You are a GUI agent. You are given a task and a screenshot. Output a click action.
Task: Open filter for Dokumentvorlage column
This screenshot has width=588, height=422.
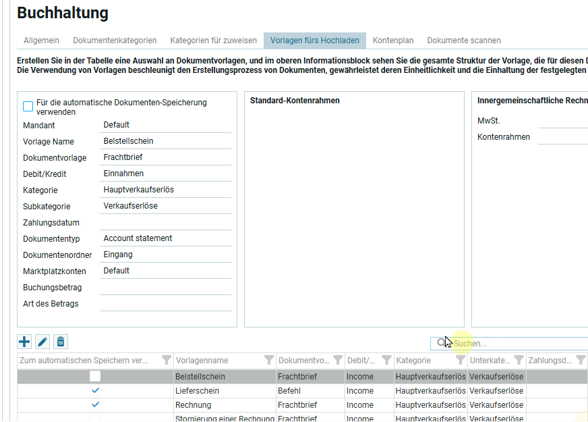[337, 361]
